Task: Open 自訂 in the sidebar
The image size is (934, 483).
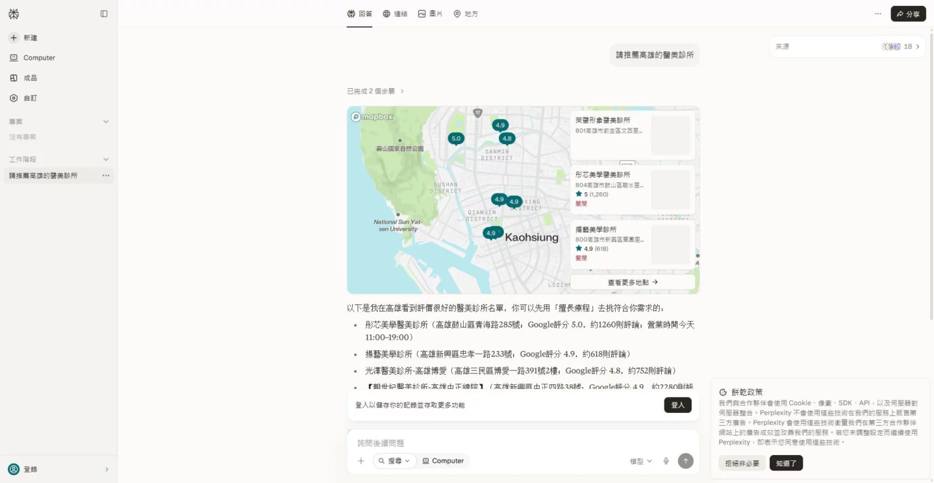Action: click(23, 98)
